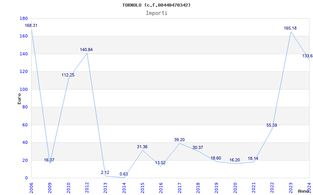The width and height of the screenshot is (313, 195).
Task: Select the 30.37 data label
Action: 198,148
